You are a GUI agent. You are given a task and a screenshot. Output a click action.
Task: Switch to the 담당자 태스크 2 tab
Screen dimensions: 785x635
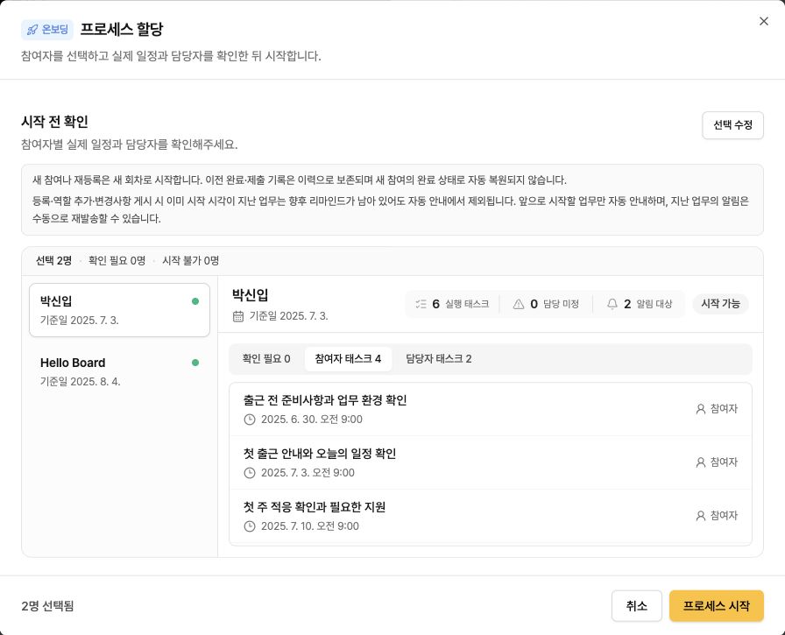coord(439,359)
